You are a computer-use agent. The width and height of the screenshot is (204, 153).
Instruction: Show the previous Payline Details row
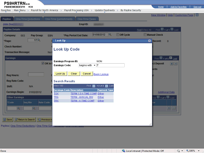[162, 29]
